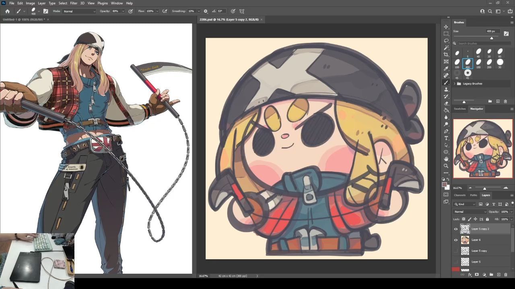Select the Dodge tool

[446, 124]
